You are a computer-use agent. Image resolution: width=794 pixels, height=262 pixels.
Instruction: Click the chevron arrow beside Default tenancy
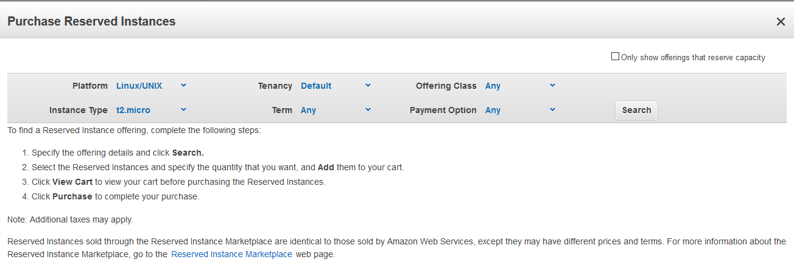tap(368, 86)
